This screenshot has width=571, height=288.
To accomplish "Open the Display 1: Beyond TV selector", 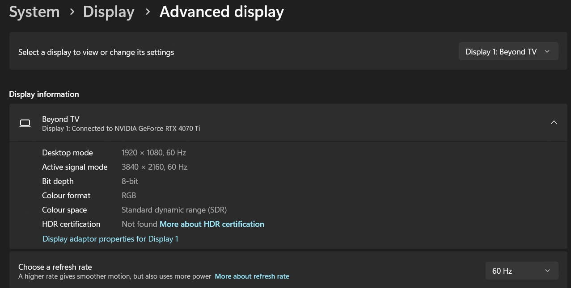I will 508,51.
